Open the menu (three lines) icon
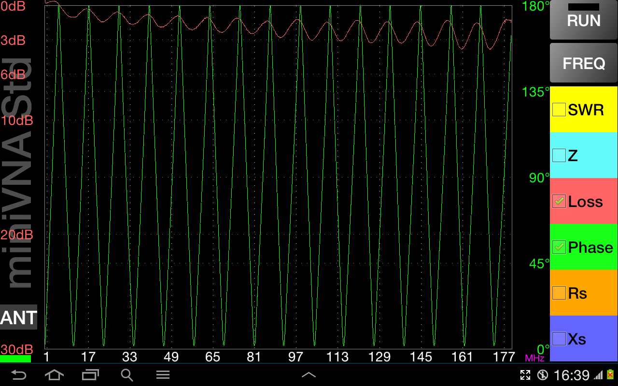Image resolution: width=618 pixels, height=386 pixels. click(x=163, y=375)
